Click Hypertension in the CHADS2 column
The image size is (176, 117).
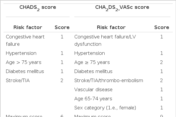pos(21,53)
